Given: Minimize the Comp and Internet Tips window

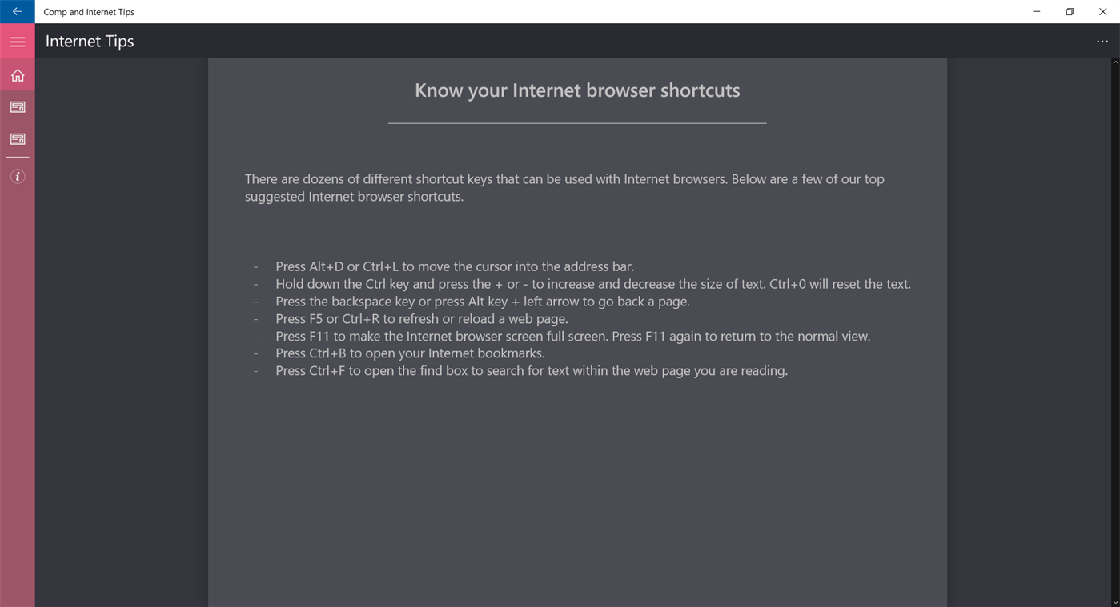Looking at the screenshot, I should tap(1036, 11).
